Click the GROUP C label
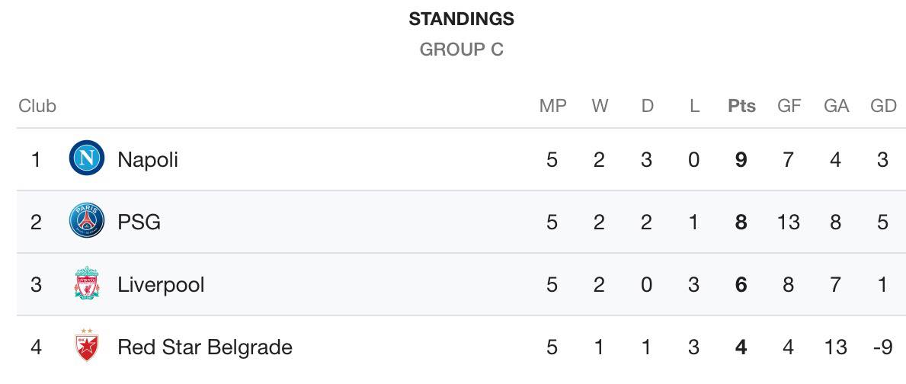The height and width of the screenshot is (384, 906). [x=461, y=50]
